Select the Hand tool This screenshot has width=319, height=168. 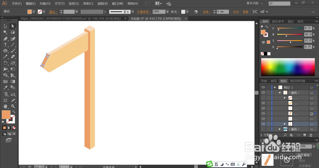5,106
